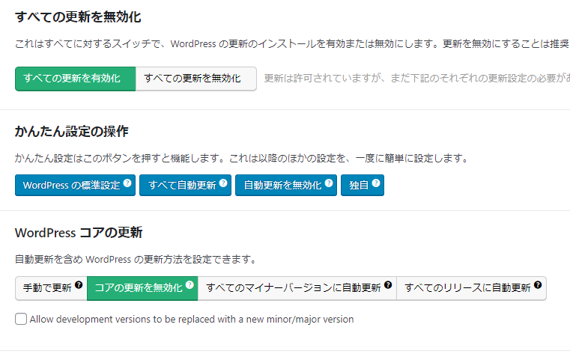
Task: Click help icon beside 手動で更新
Action: [x=79, y=284]
